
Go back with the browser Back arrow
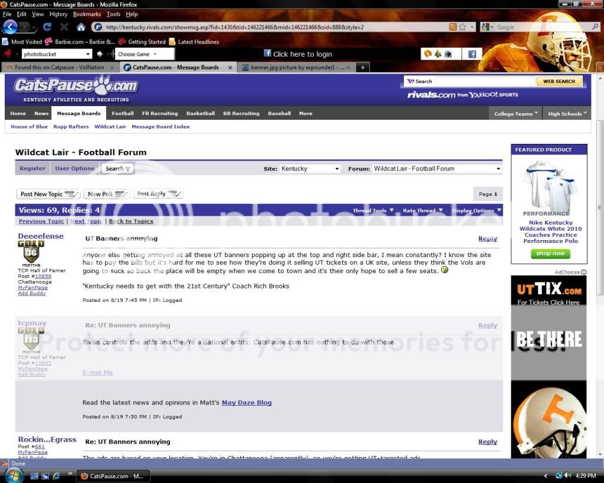10,27
